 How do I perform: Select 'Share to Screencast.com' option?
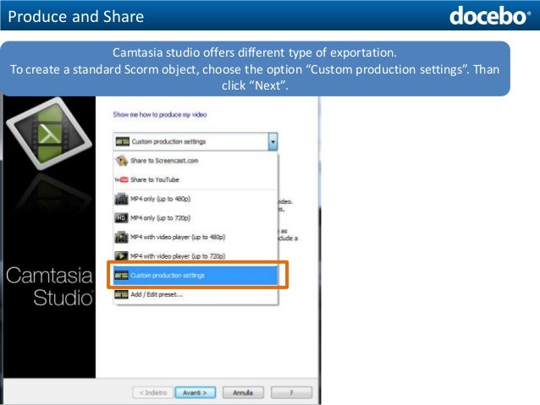(196, 161)
